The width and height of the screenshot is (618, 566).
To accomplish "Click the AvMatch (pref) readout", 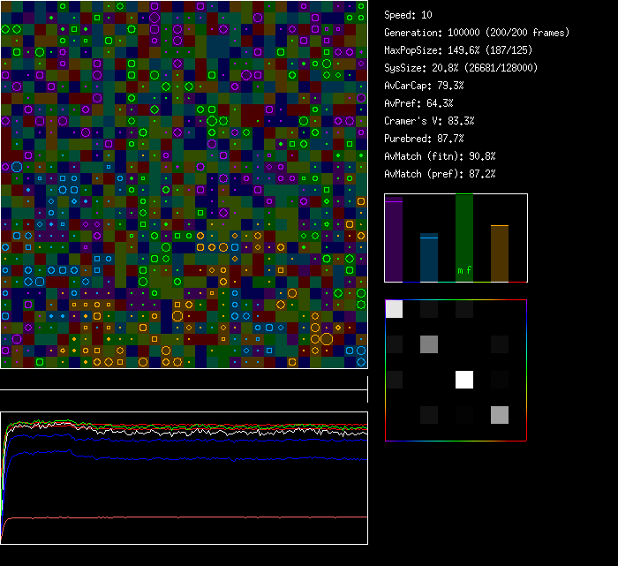I will (x=440, y=174).
